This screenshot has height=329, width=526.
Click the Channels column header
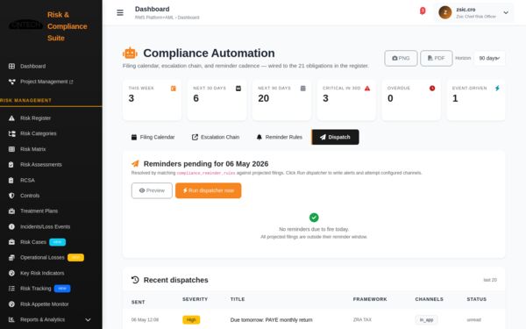(x=429, y=299)
